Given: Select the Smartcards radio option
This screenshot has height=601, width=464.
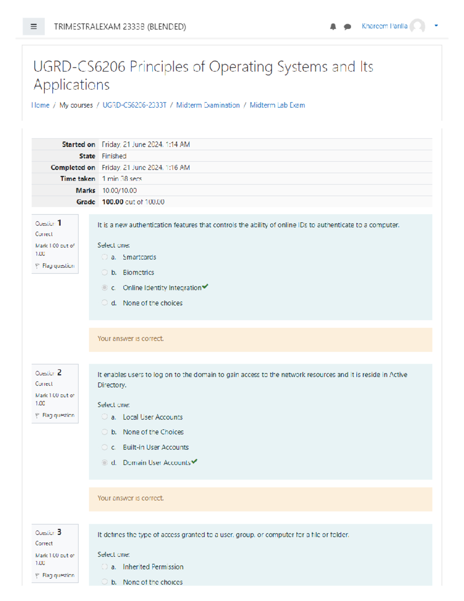Looking at the screenshot, I should (x=104, y=257).
